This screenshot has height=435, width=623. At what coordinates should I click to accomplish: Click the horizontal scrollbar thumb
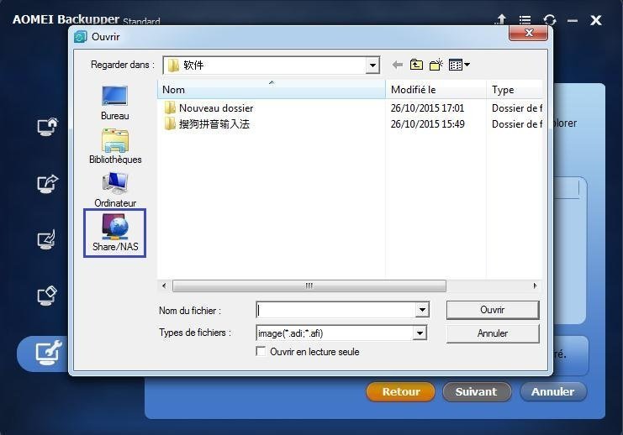[x=309, y=286]
